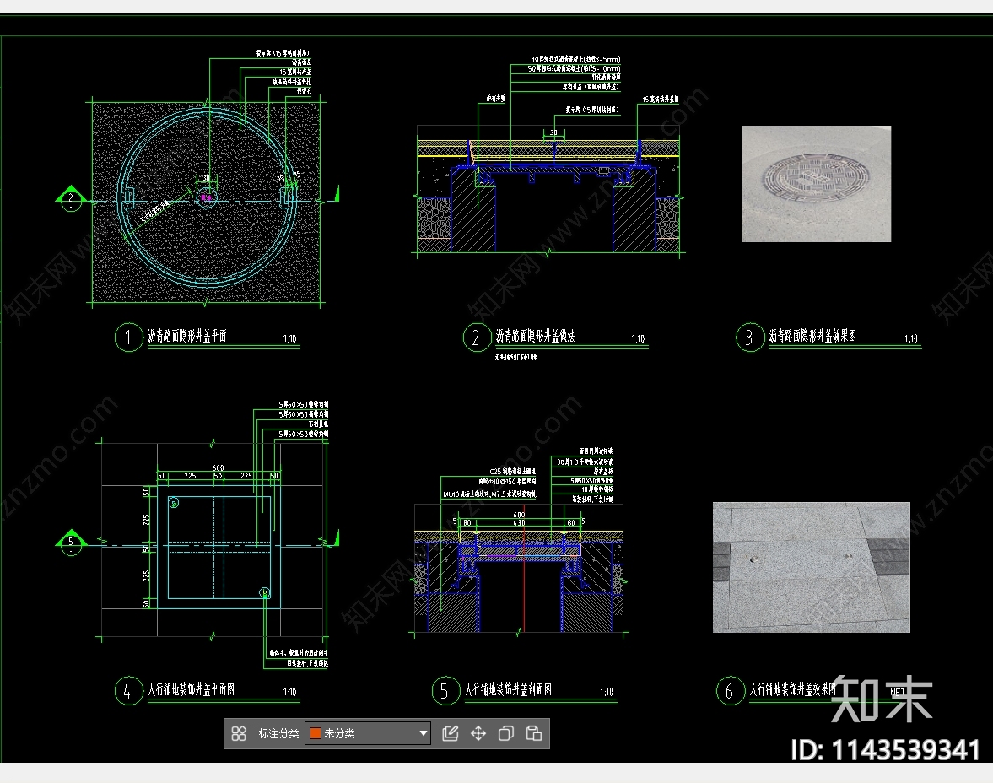Click the 知末 logo watermark

(x=882, y=699)
